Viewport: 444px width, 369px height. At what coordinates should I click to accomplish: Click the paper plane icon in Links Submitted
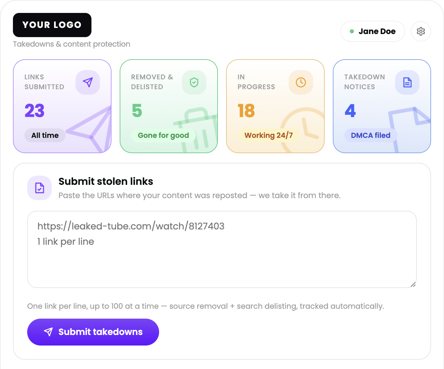point(88,82)
